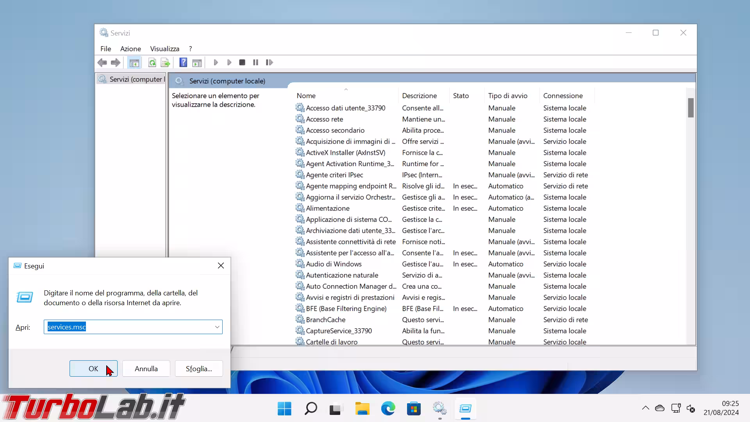Sort by the Tipo di avvio column

click(x=507, y=96)
